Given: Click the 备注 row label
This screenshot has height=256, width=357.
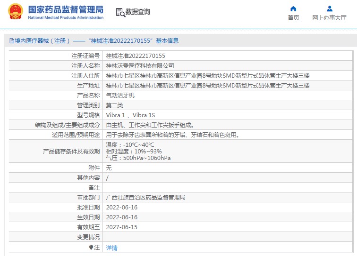Looking at the screenshot, I should click(x=94, y=188).
